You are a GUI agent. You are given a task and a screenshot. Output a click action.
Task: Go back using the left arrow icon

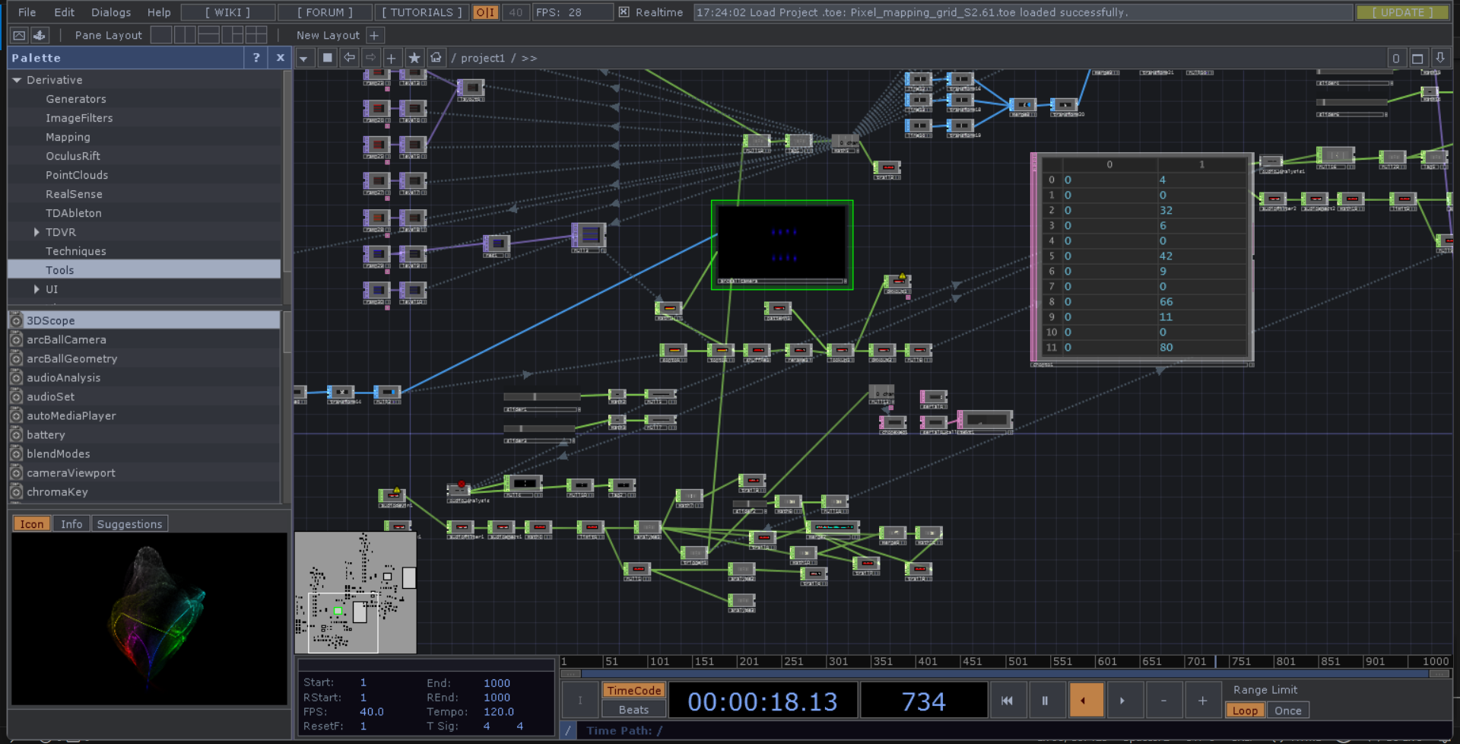coord(349,58)
